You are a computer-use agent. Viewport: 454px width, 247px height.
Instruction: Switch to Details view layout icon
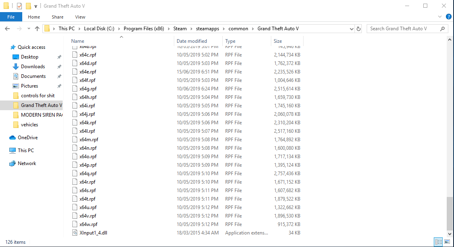[438, 241]
